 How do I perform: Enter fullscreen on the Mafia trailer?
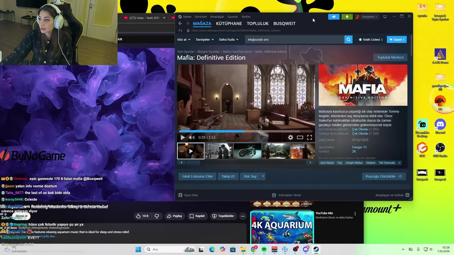click(309, 137)
